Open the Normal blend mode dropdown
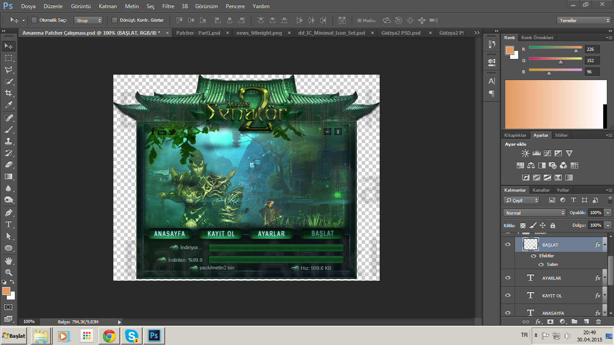614x345 pixels. (534, 213)
